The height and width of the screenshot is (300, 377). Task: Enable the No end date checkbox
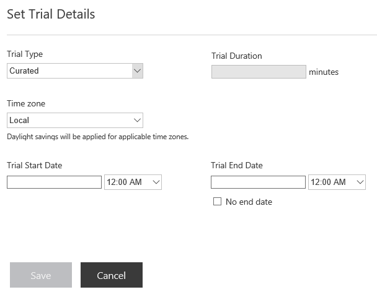pos(218,202)
